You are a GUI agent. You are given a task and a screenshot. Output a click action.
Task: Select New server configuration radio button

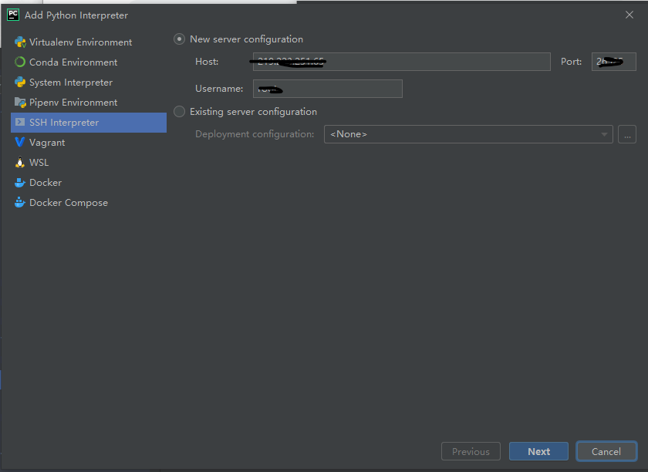pyautogui.click(x=179, y=39)
